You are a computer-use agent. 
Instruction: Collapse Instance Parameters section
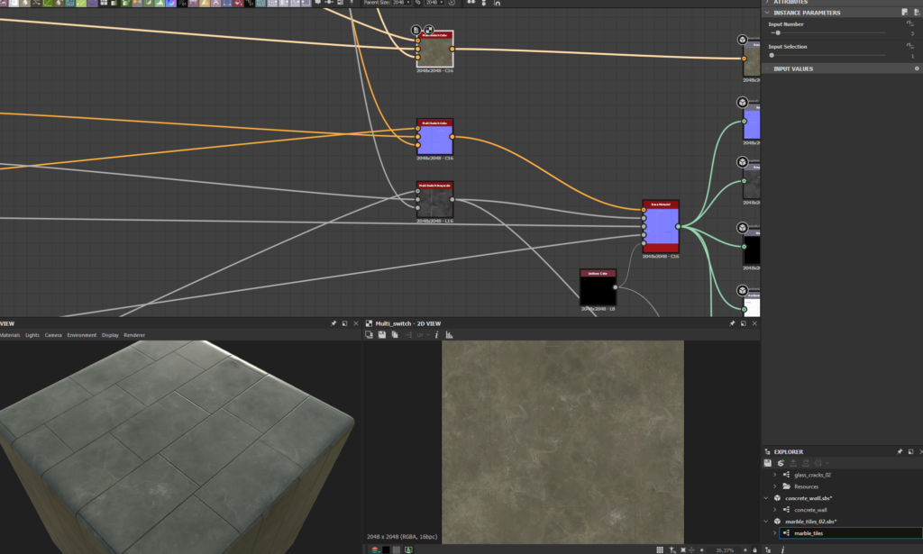tap(767, 13)
